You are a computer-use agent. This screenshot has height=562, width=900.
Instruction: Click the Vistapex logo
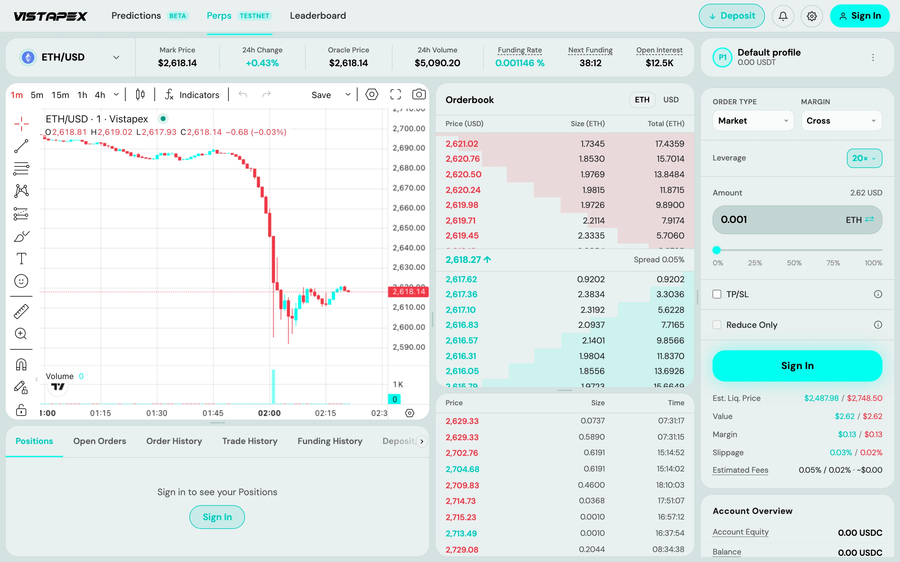point(50,16)
